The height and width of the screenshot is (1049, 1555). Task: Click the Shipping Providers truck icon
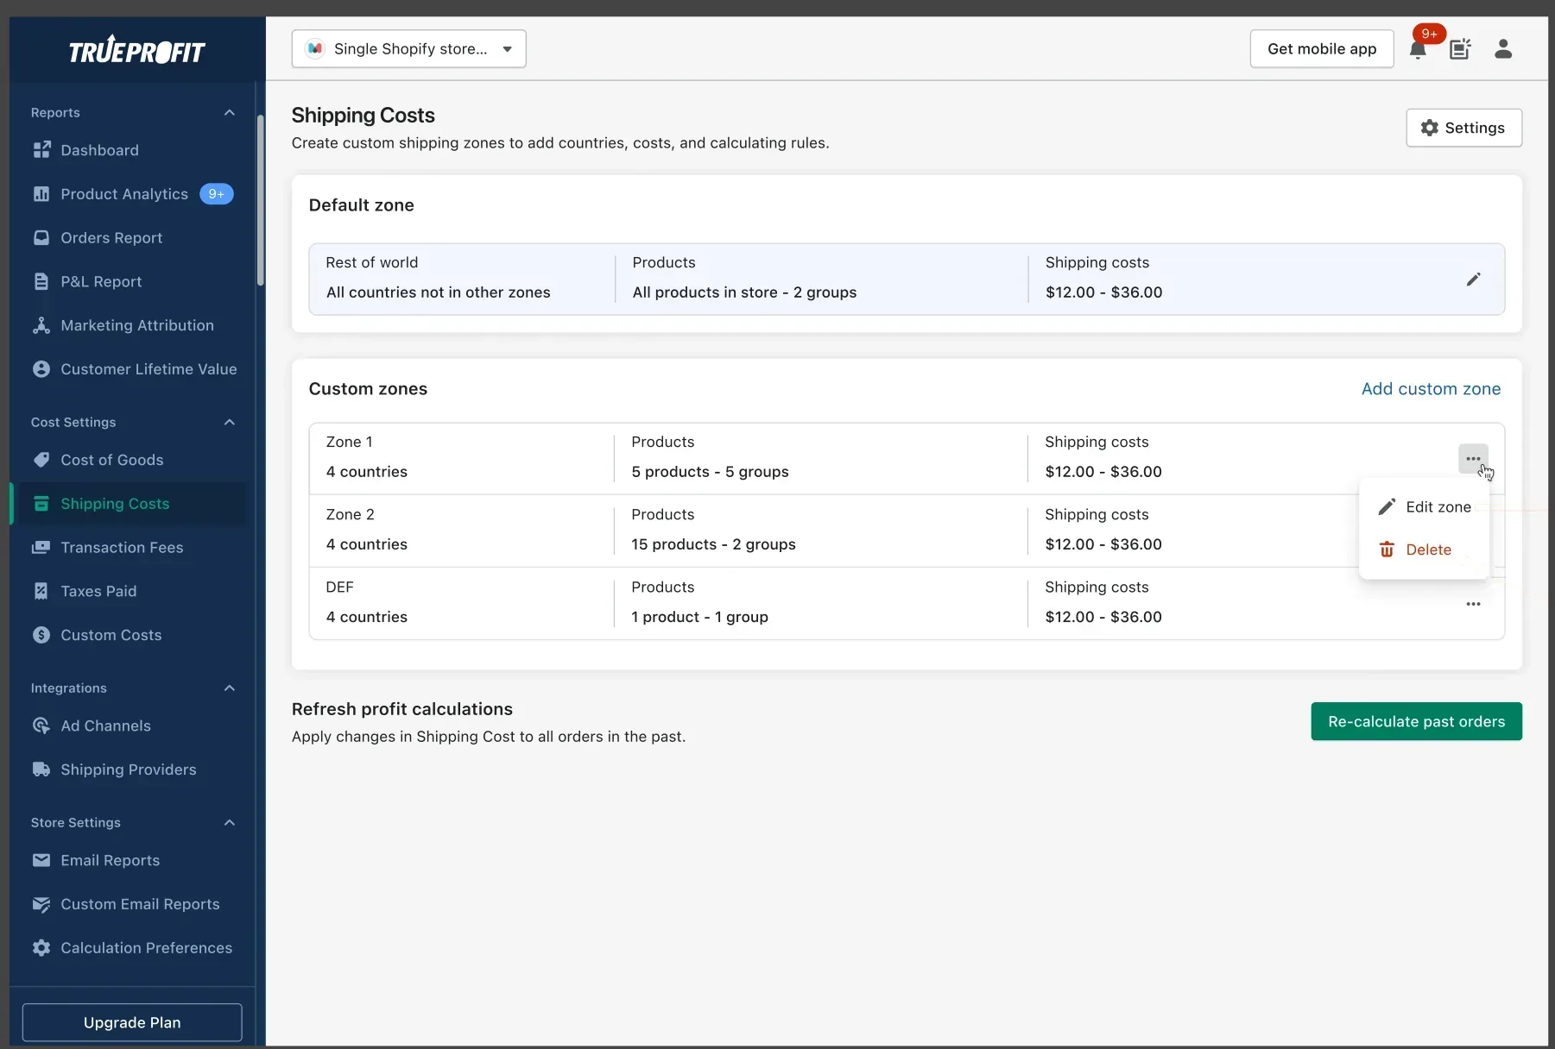pos(41,769)
